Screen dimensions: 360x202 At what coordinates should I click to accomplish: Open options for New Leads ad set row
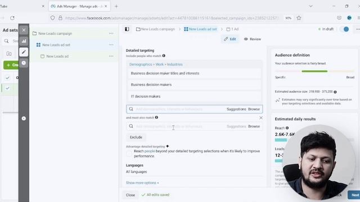pos(111,45)
